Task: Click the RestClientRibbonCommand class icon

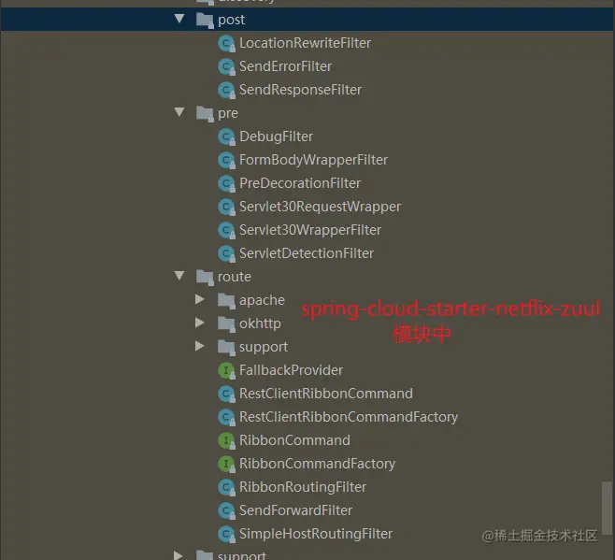Action: 227,394
